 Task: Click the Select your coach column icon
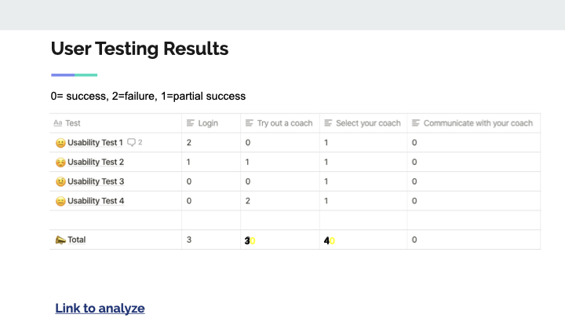click(328, 123)
